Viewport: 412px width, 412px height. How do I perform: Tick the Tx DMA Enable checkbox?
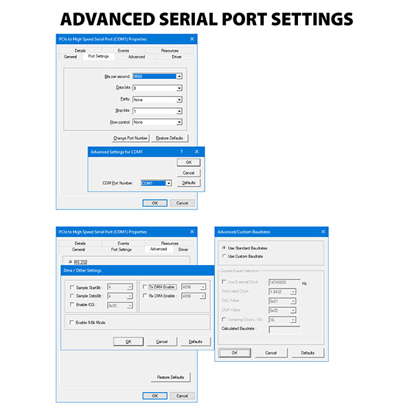[x=144, y=286]
